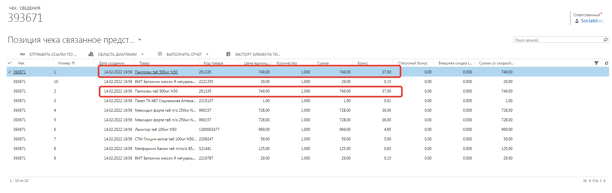Open the grid filter funnel icon
Viewport: 612px width, 193px height.
[x=596, y=63]
